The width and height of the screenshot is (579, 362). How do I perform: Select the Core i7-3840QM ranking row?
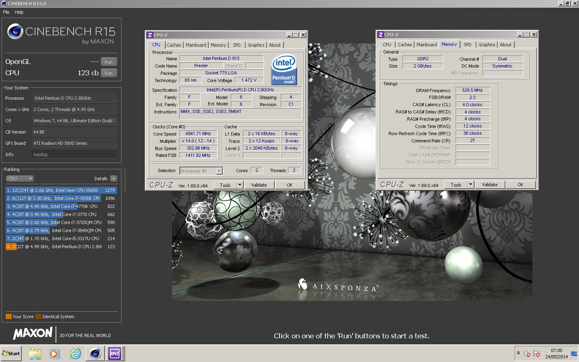61,230
